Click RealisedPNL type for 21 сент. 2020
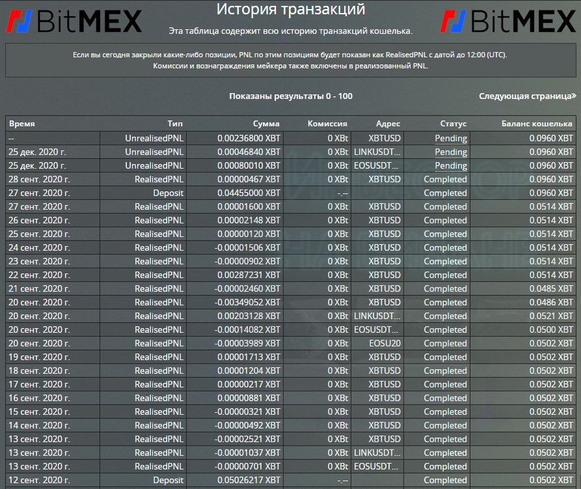Screen dimensions: 581x489 point(159,288)
